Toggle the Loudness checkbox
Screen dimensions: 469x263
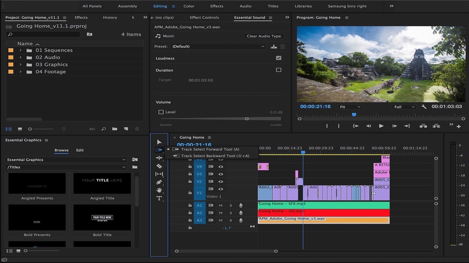[278, 58]
